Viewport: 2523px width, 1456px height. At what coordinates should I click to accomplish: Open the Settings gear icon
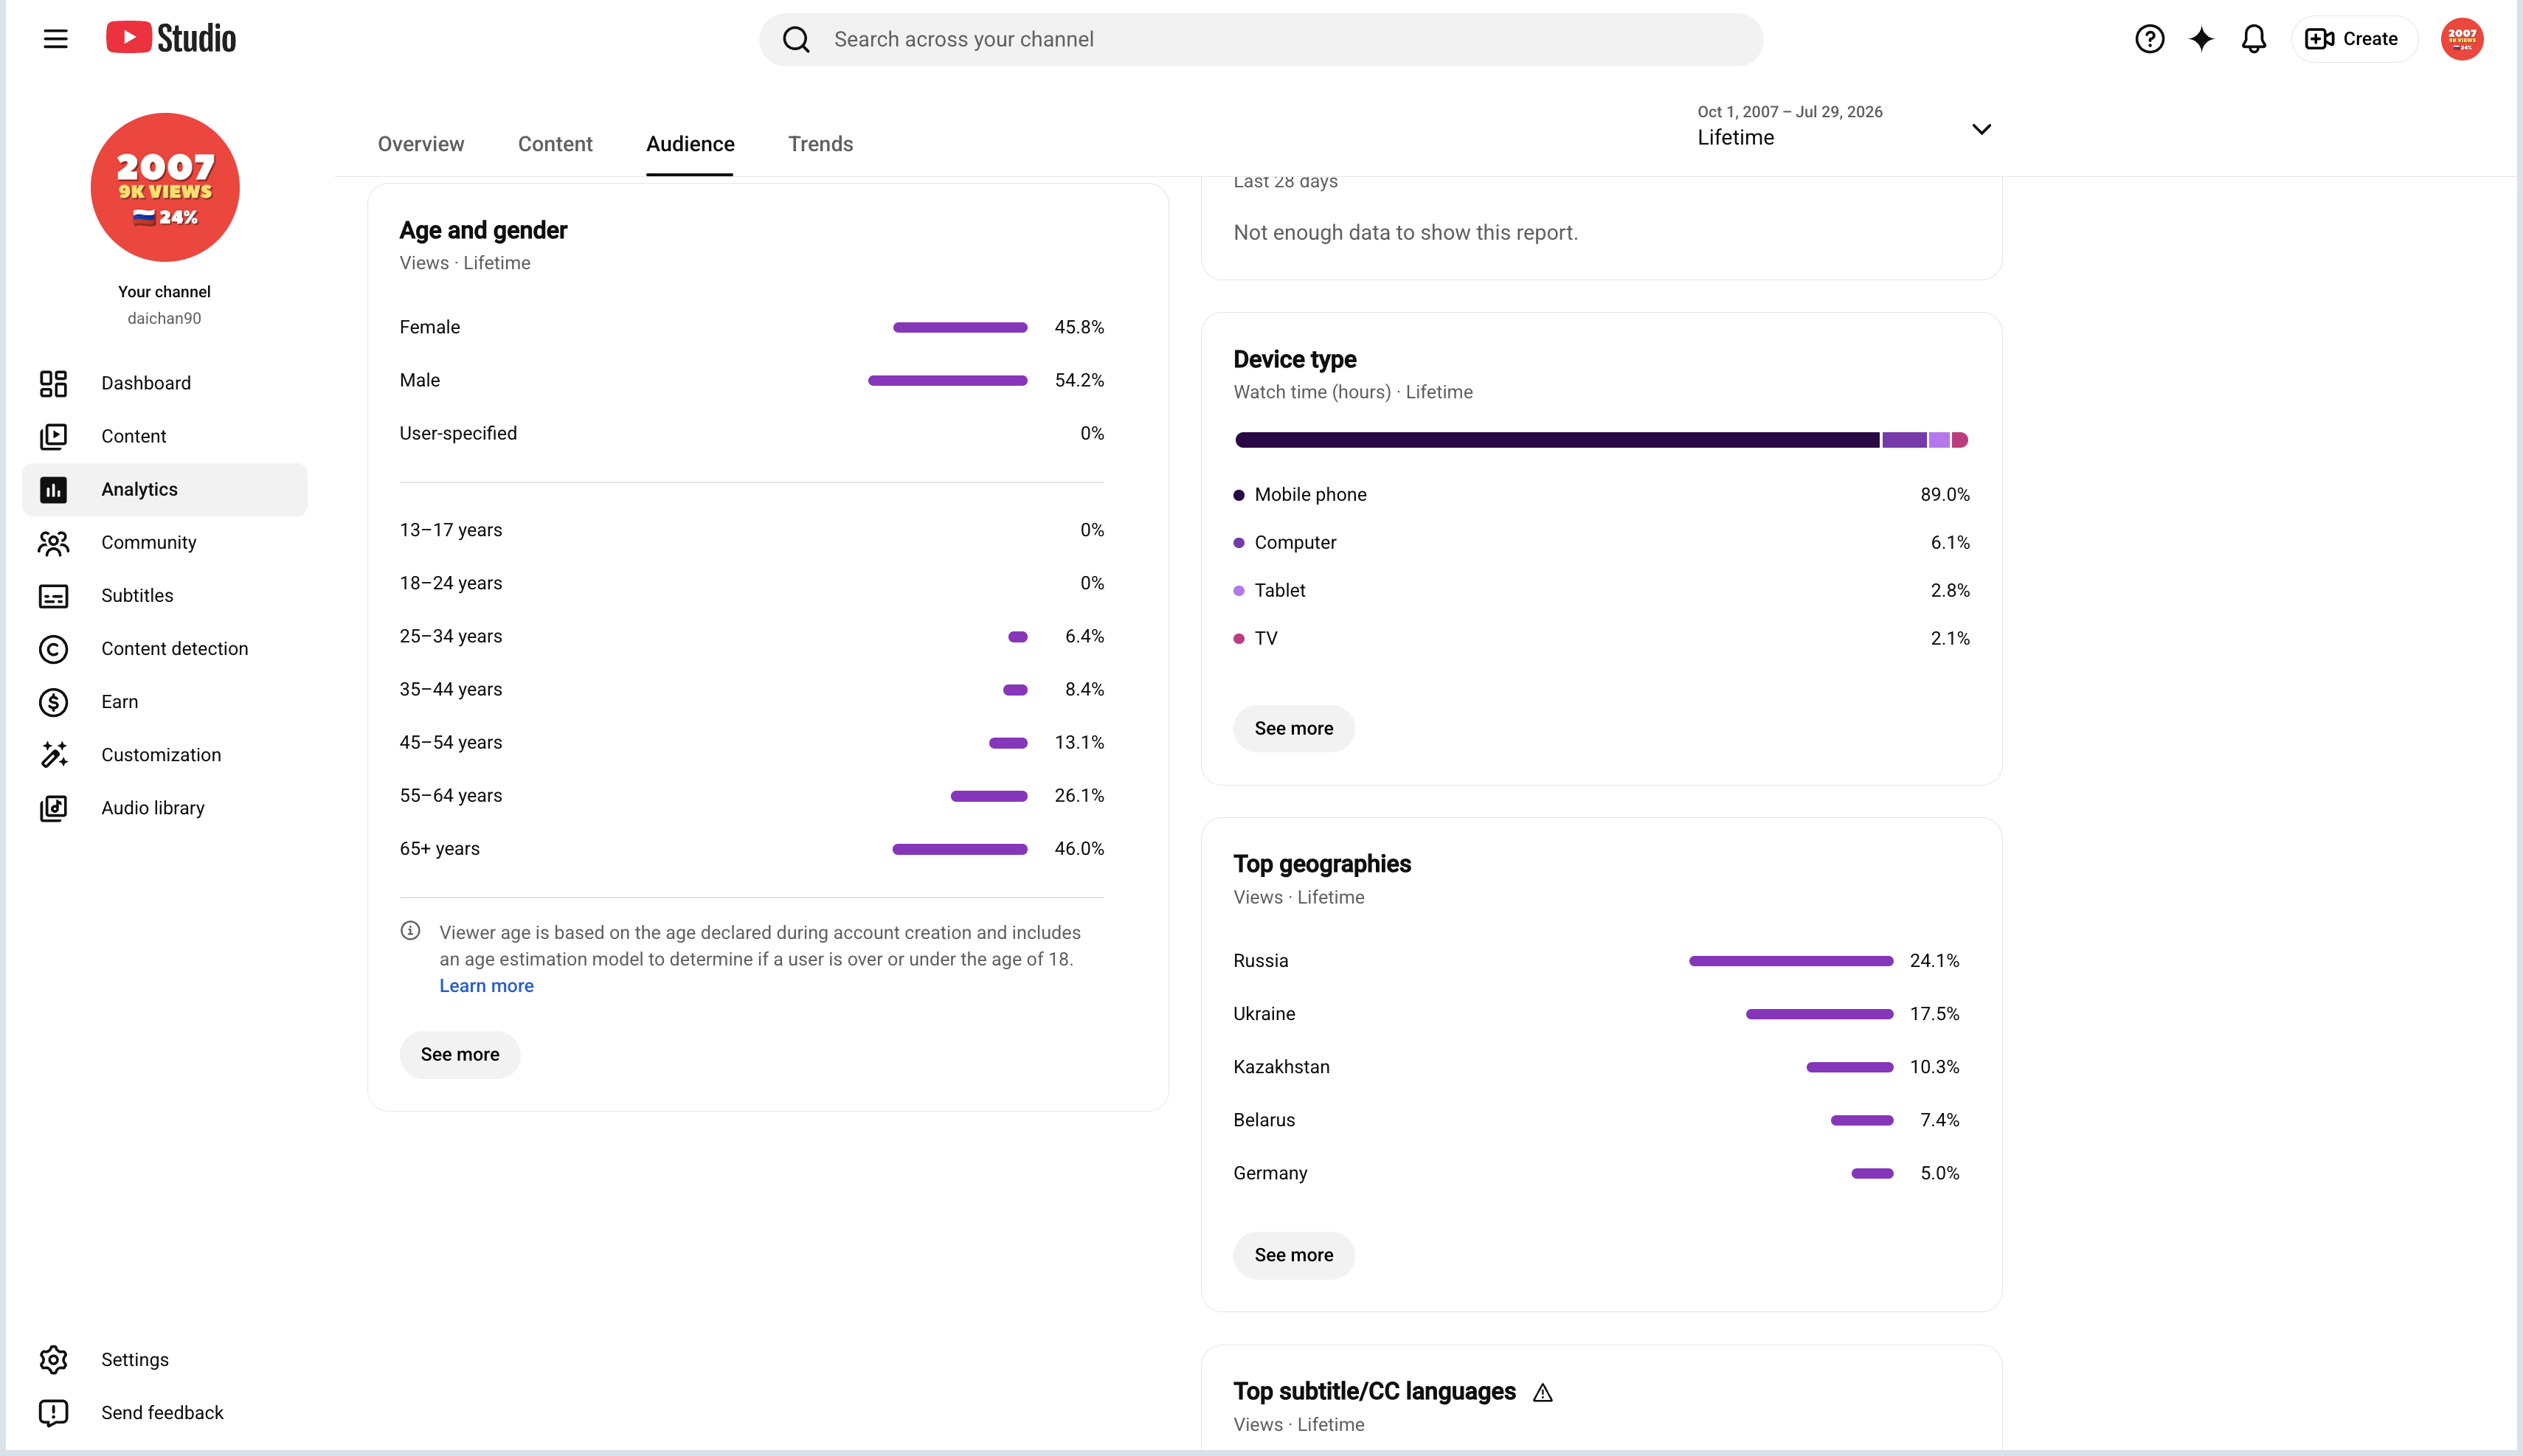(x=53, y=1359)
